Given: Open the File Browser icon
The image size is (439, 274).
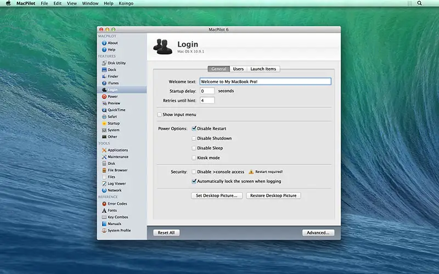Looking at the screenshot, I should pos(104,170).
